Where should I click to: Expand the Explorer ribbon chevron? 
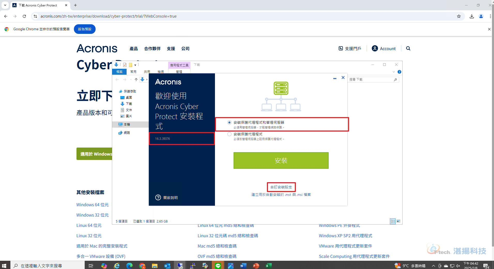click(x=394, y=72)
